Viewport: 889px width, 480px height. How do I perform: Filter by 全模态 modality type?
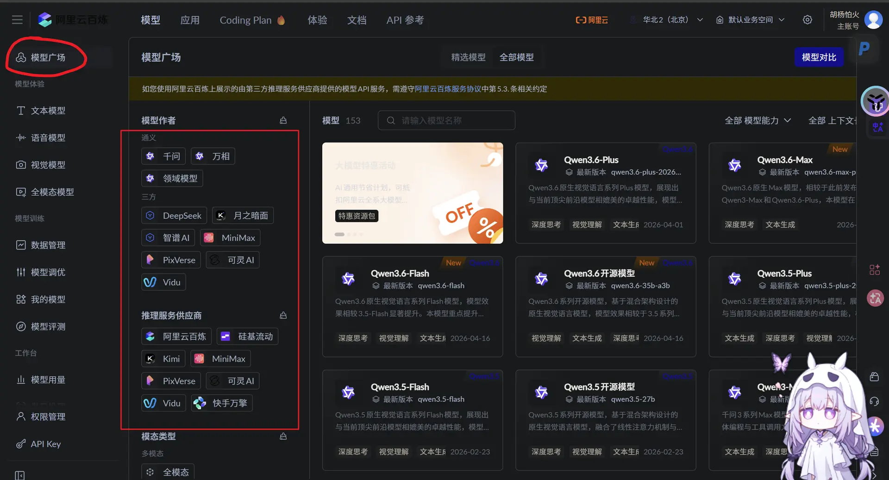click(x=168, y=472)
